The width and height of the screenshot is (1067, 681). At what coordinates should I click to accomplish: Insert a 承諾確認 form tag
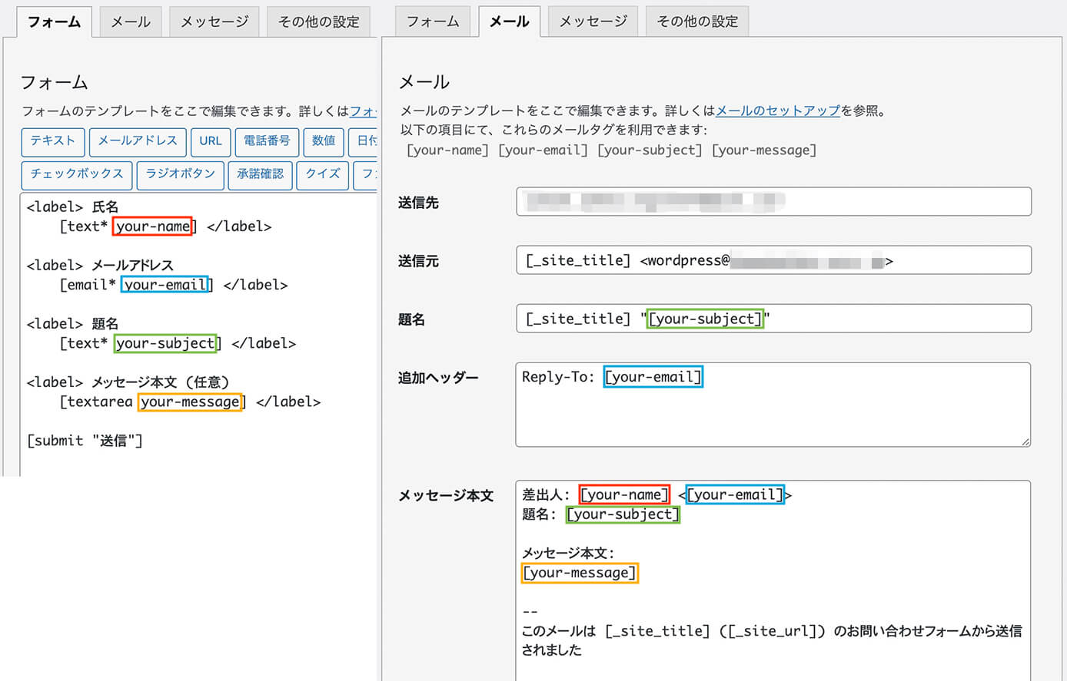tap(260, 174)
